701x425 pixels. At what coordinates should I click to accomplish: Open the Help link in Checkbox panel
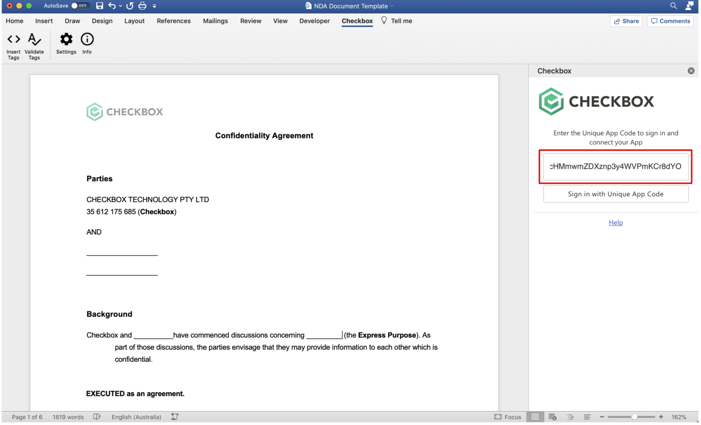[x=616, y=223]
